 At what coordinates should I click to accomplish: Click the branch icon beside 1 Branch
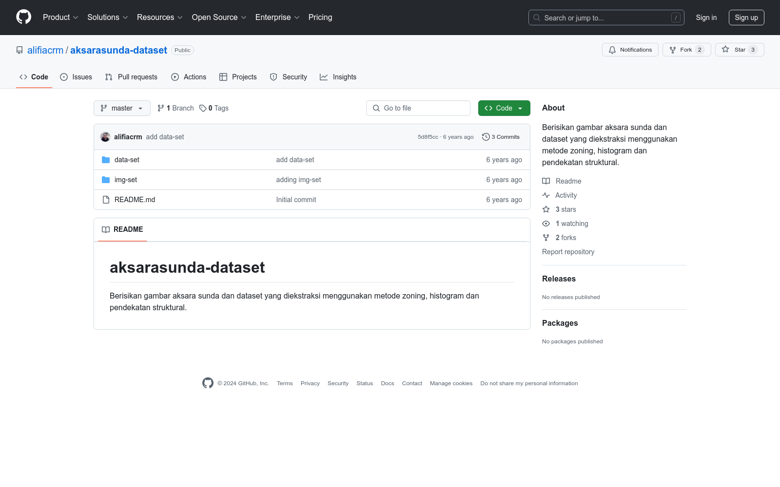161,108
